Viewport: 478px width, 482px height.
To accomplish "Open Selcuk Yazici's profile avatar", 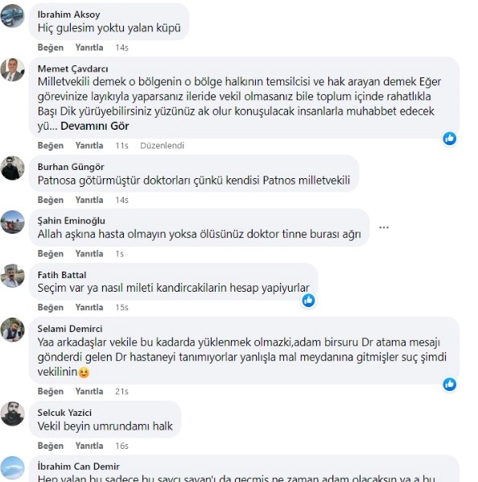I will pos(12,413).
